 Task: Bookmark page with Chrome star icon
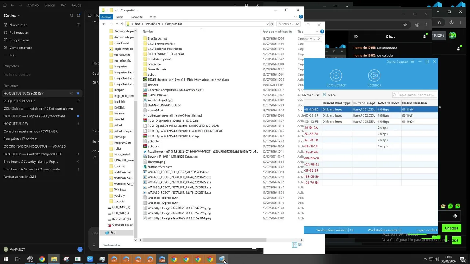tap(405, 25)
